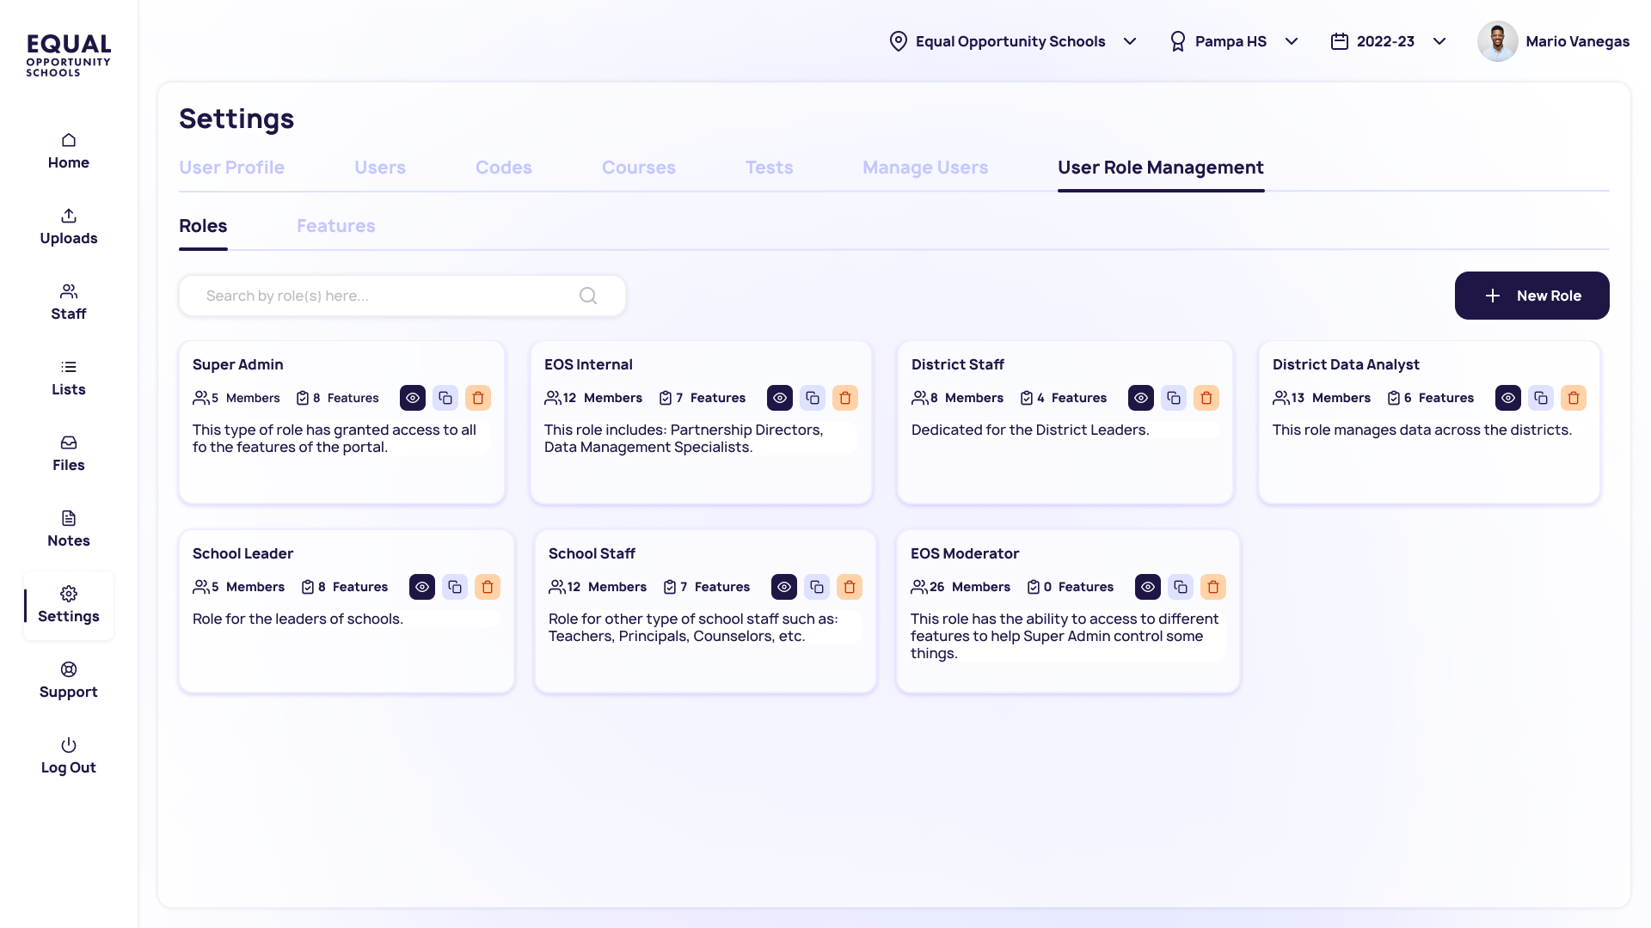Switch to the Features tab
Image resolution: width=1651 pixels, height=928 pixels.
coord(335,226)
